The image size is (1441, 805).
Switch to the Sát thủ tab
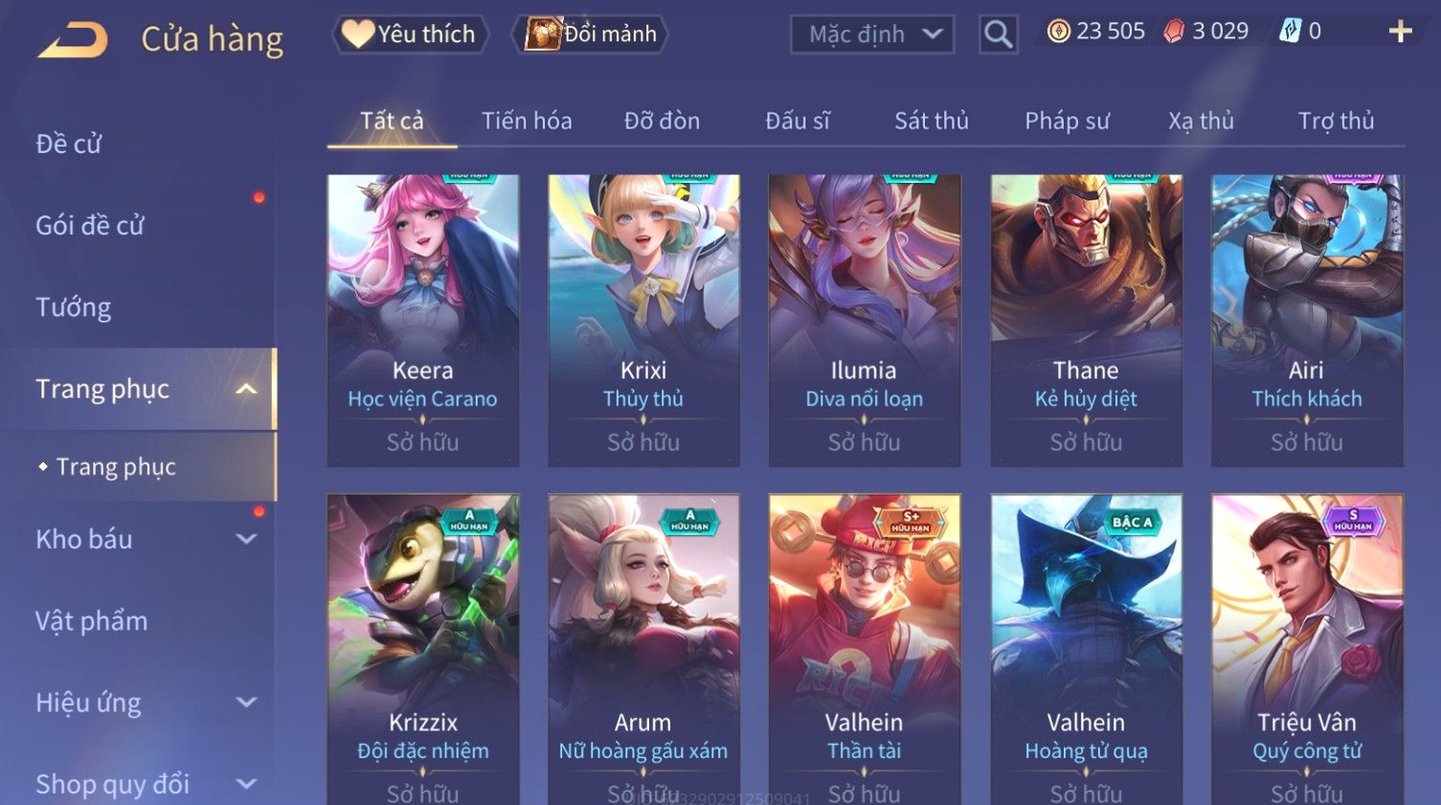[x=931, y=121]
